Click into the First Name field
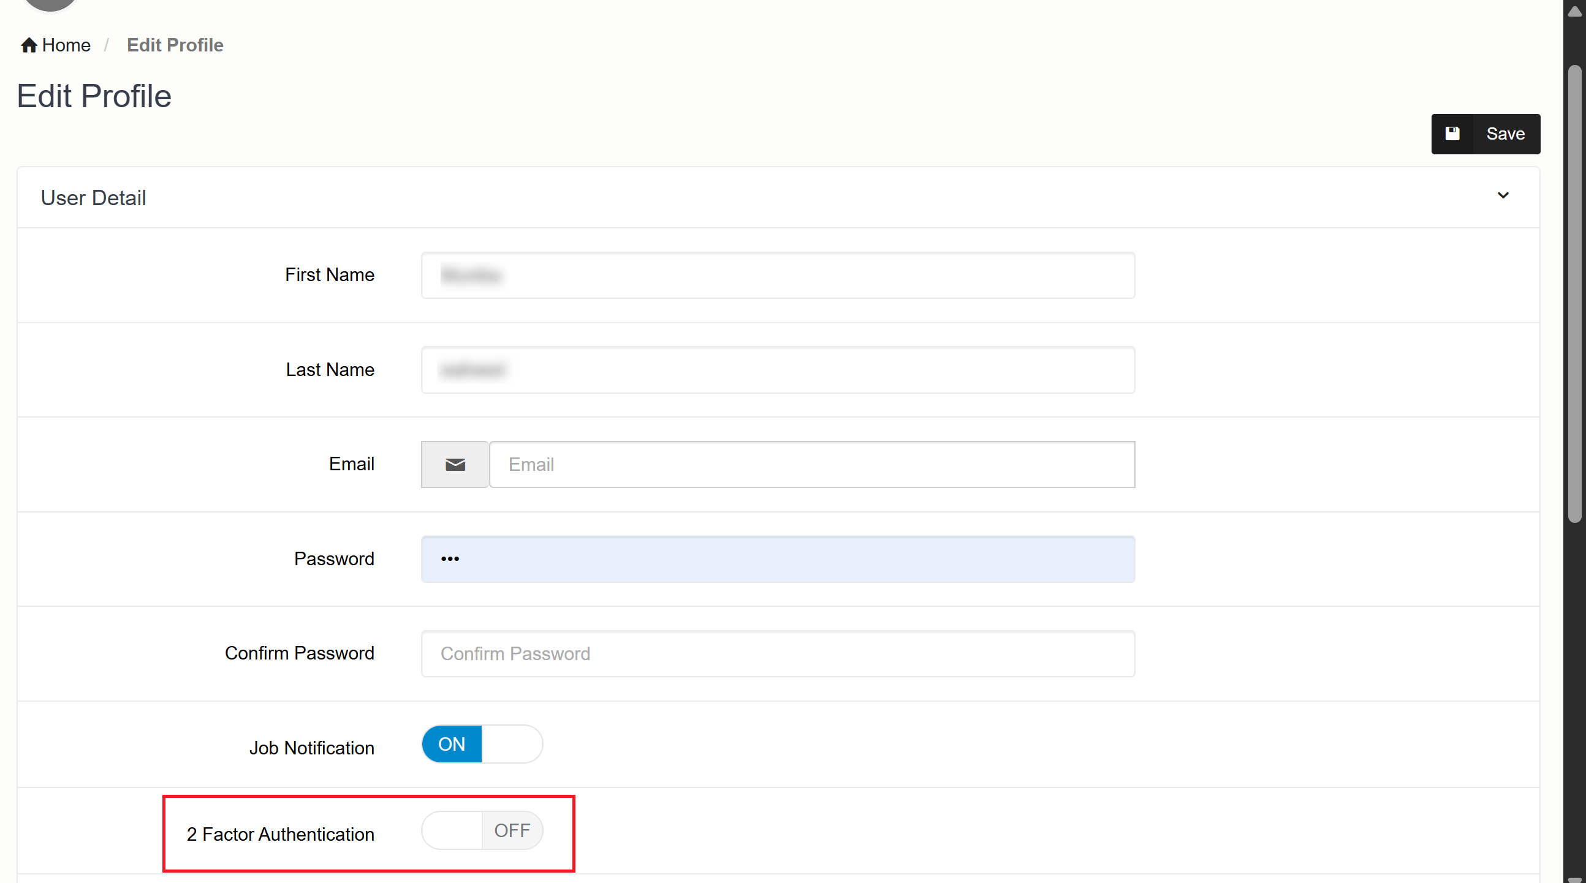This screenshot has width=1586, height=883. 778,275
